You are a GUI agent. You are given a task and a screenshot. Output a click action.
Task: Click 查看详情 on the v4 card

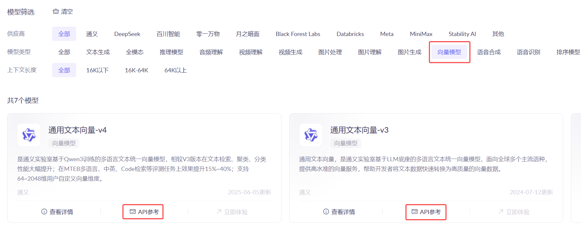(x=57, y=212)
